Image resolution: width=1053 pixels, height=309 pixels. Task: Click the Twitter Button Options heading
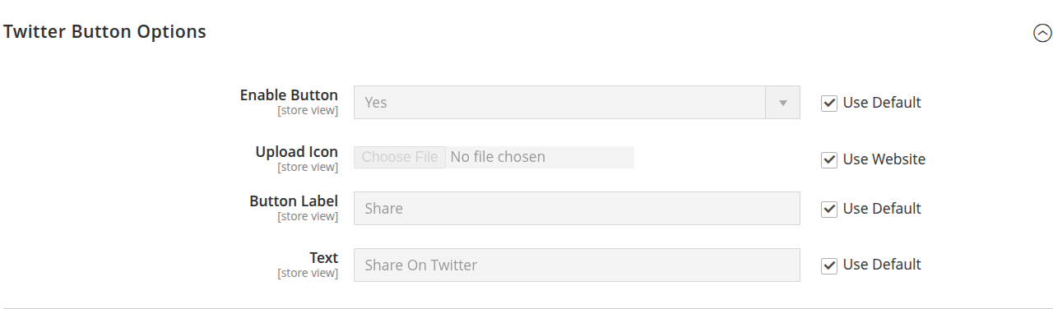[x=104, y=32]
